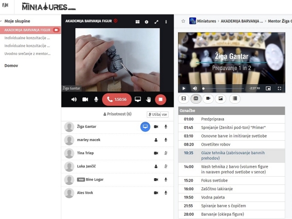Toggle your microphone in call controls
292x219 pixels.
point(96,99)
